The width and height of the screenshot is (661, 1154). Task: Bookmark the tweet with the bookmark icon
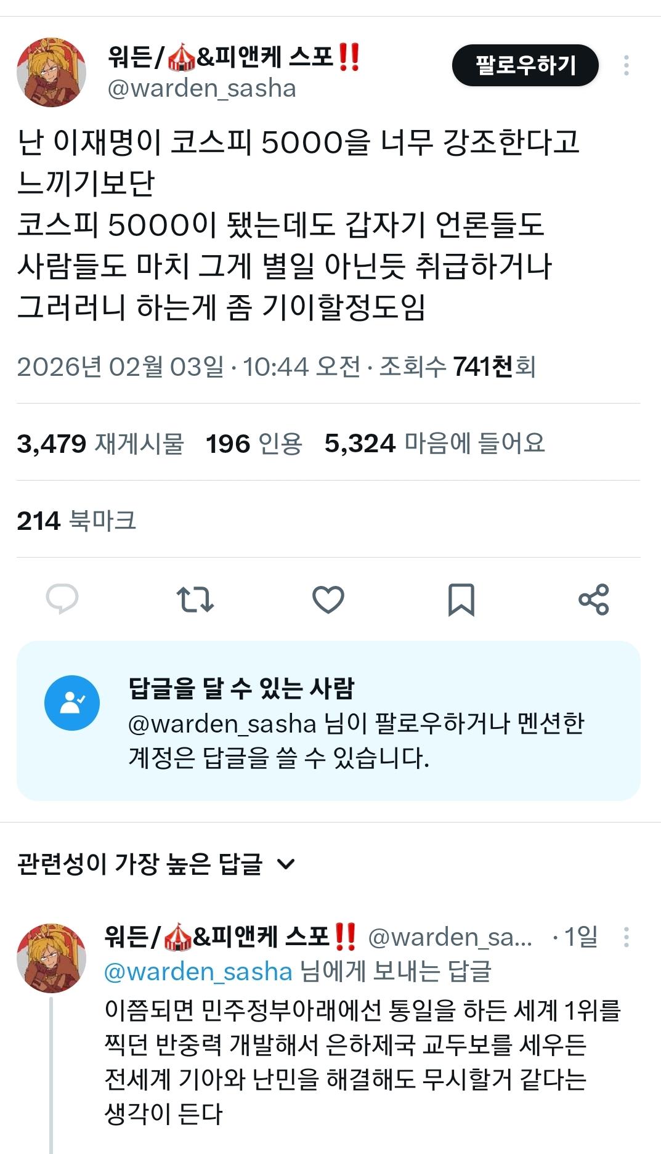(x=461, y=599)
